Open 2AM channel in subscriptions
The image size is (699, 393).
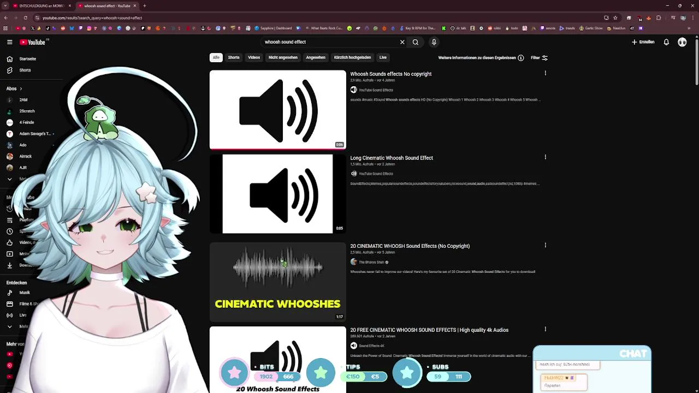point(23,100)
